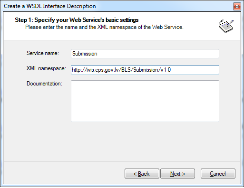Viewport: 244px width, 188px height.
Task: Close the dialog with the red X
Action: coord(237,7)
